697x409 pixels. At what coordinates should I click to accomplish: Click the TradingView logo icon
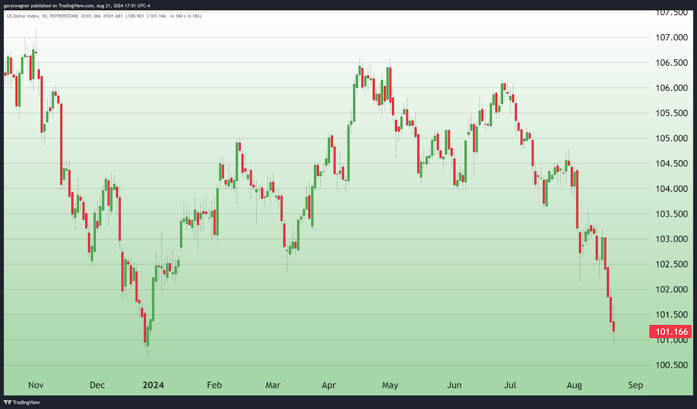click(x=8, y=402)
